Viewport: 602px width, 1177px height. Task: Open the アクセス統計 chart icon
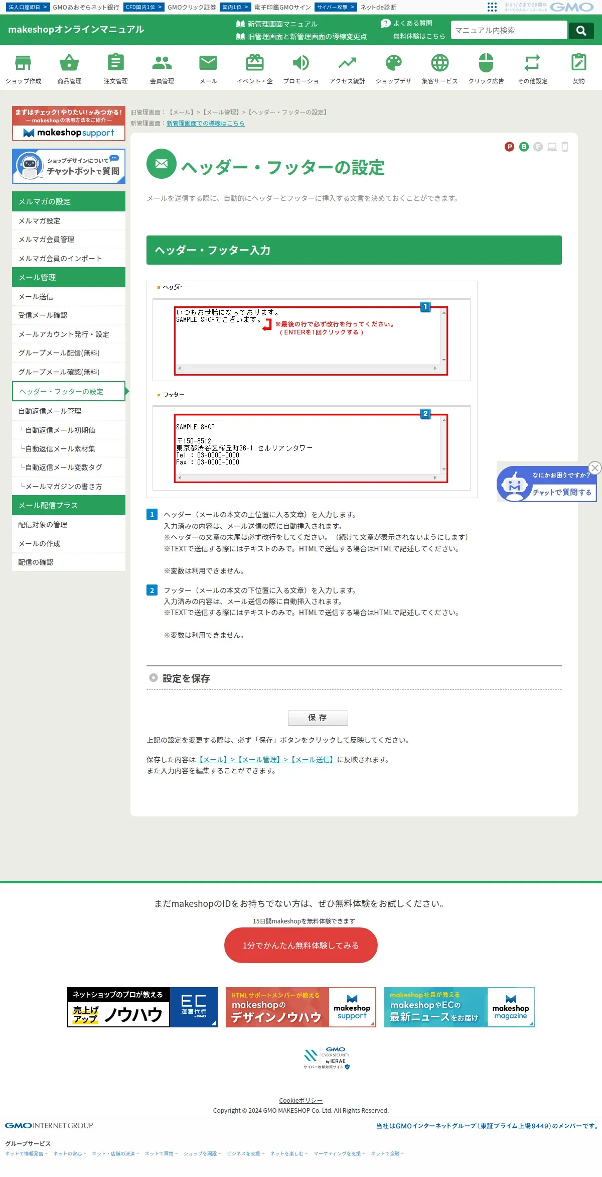[x=347, y=63]
